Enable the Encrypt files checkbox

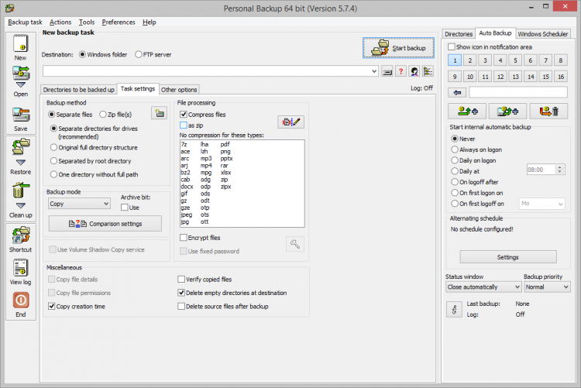(184, 238)
